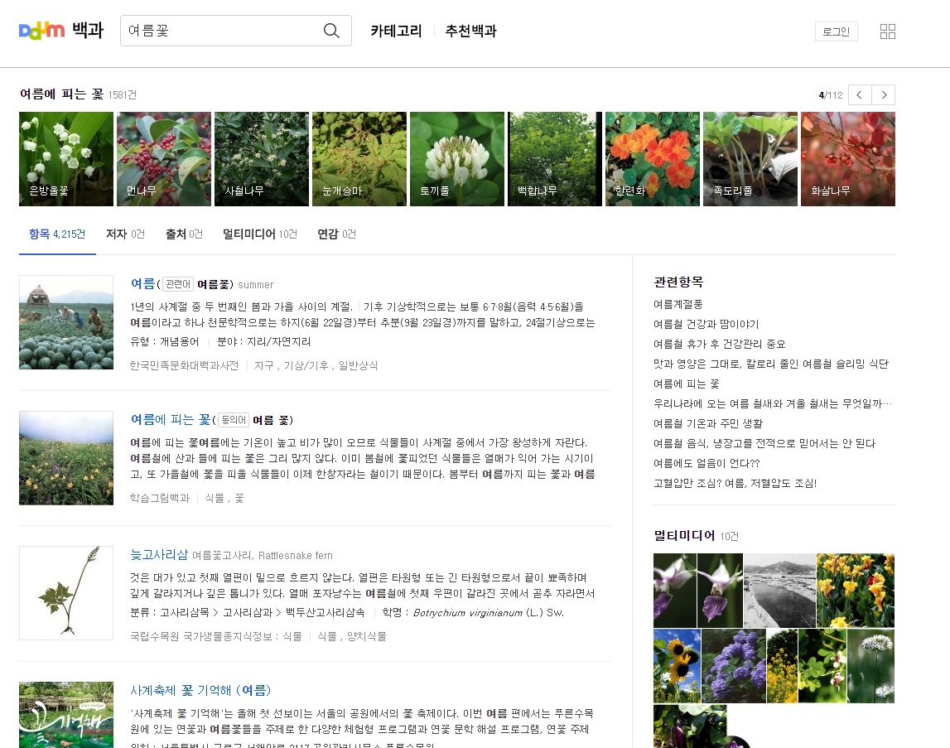Image resolution: width=950 pixels, height=748 pixels.
Task: Click inside the search input field
Action: coord(224,30)
